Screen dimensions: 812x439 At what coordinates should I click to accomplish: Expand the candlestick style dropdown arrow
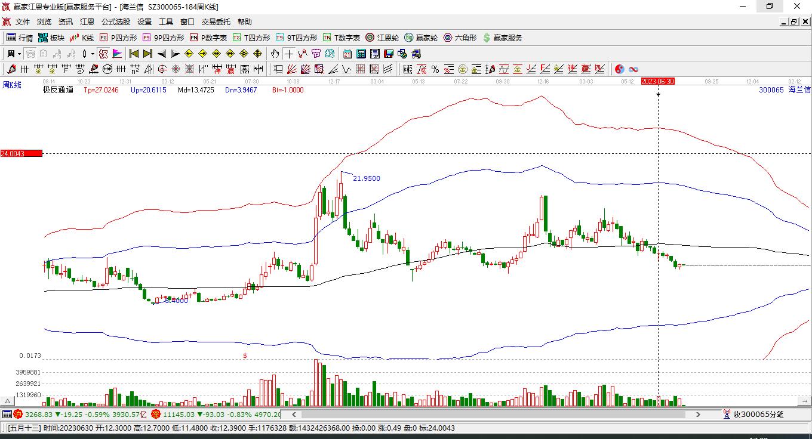pyautogui.click(x=93, y=54)
